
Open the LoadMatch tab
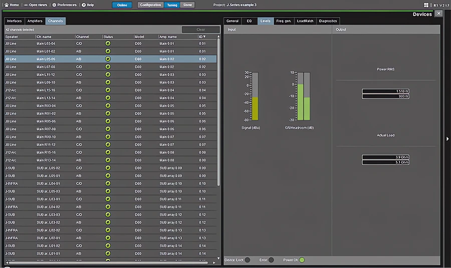(x=305, y=21)
